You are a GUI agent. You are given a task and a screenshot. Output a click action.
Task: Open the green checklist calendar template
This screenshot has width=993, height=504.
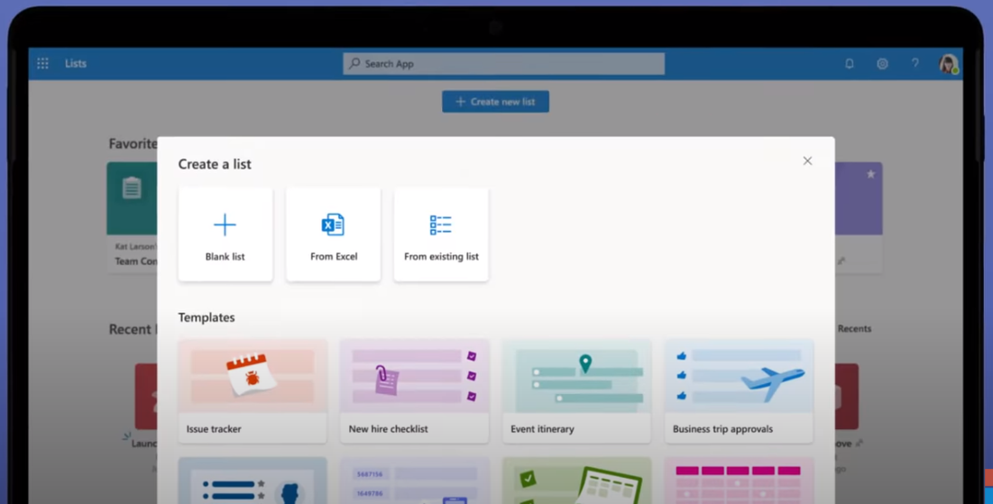(576, 481)
